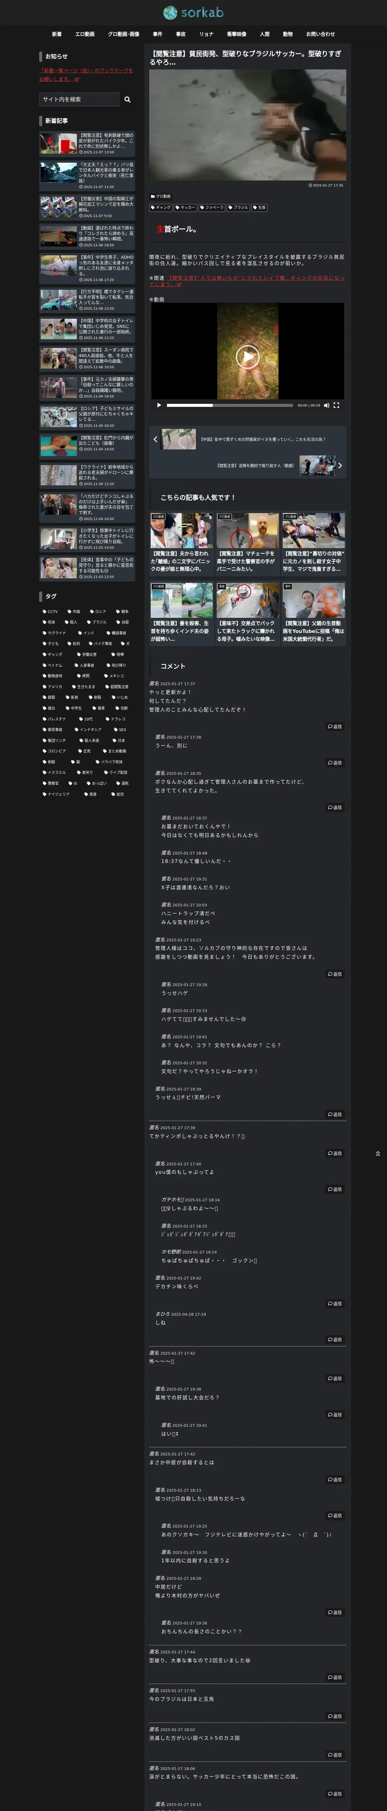Select the 日本 tag in sidebar
This screenshot has width=387, height=1811.
[119, 740]
